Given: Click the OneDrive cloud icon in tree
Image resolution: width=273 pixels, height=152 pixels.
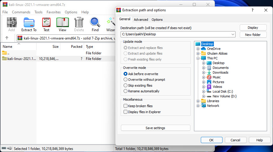Looking at the screenshot, I should (203, 49).
